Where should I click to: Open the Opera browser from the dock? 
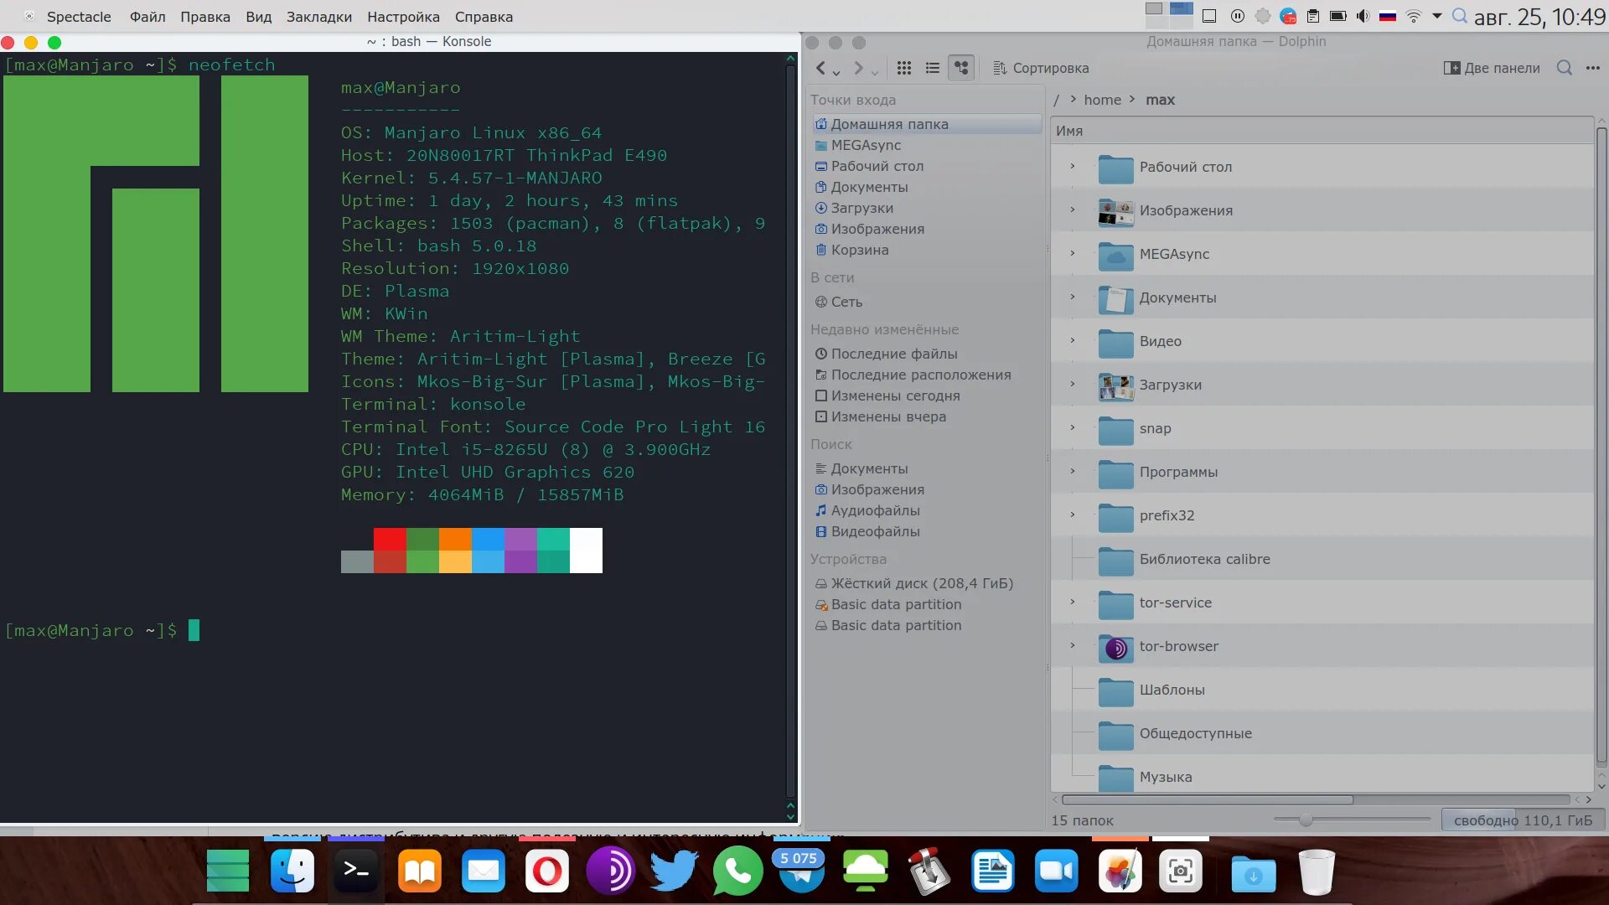click(546, 872)
